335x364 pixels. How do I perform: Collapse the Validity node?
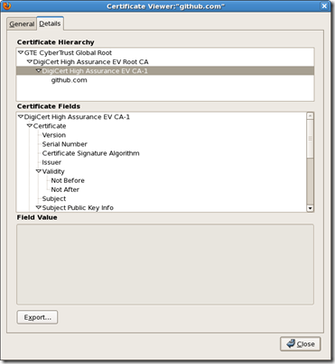pyautogui.click(x=39, y=171)
